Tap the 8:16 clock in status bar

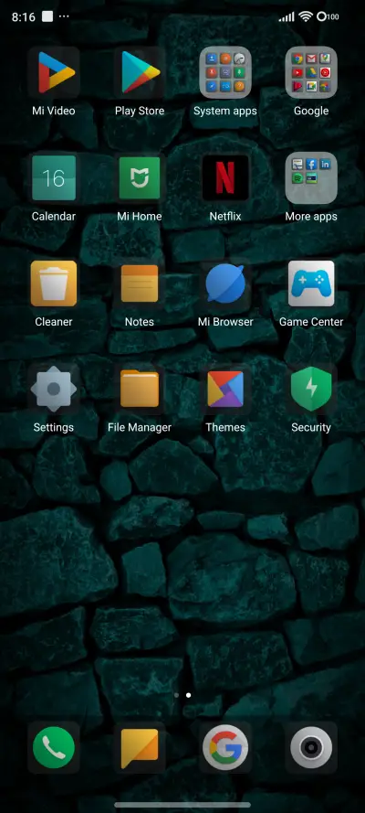click(x=23, y=17)
